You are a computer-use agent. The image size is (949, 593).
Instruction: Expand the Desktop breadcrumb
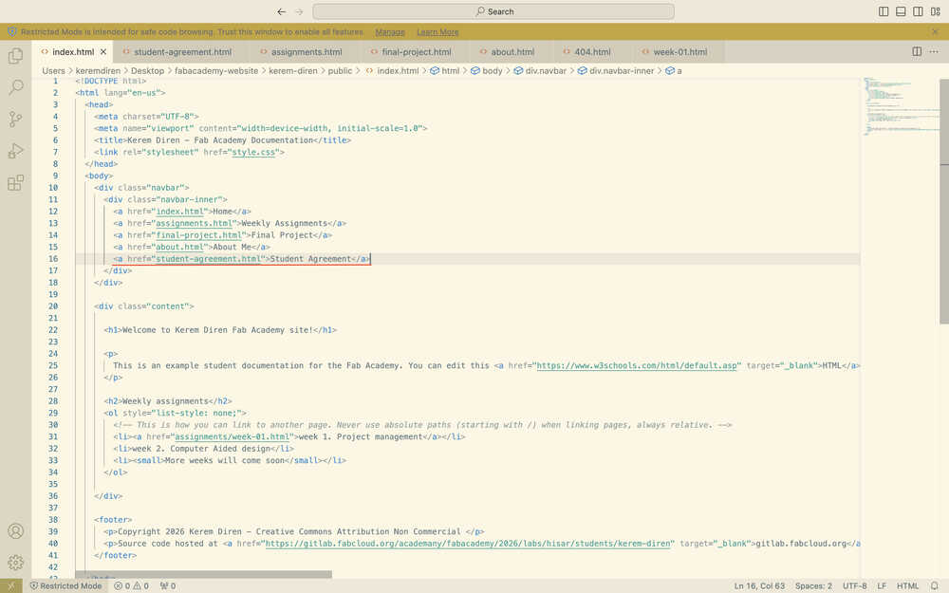coord(148,71)
